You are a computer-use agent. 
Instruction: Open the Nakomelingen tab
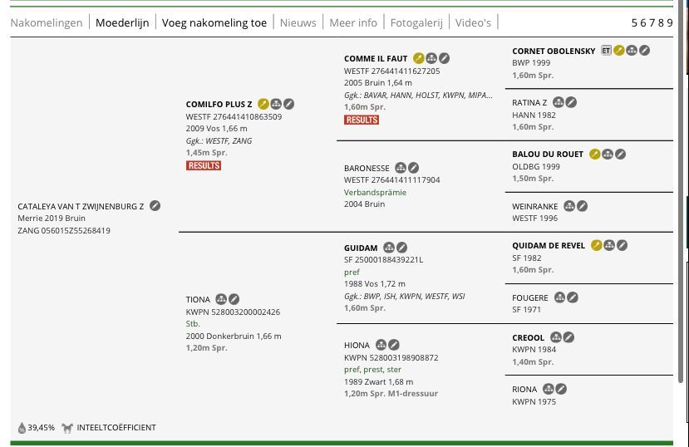(x=47, y=22)
